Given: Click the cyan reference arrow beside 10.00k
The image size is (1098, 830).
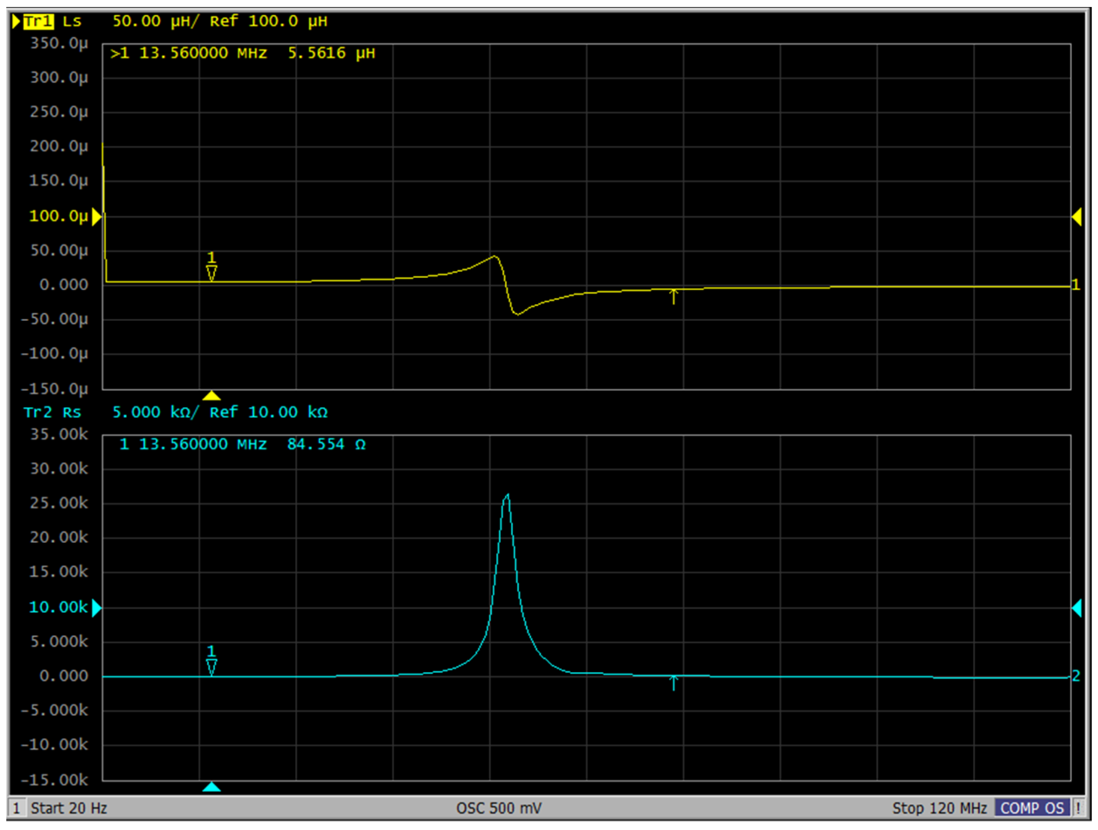Looking at the screenshot, I should 97,608.
